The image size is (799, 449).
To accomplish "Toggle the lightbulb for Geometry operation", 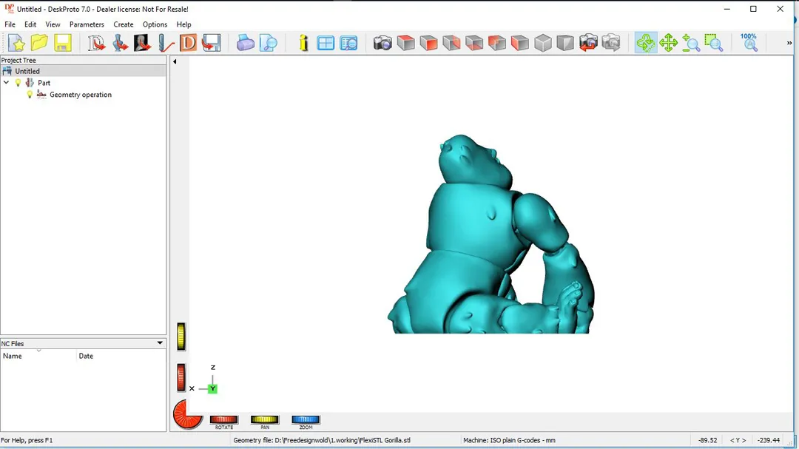I will point(30,94).
